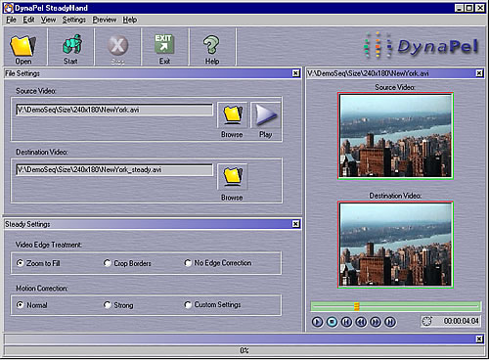Click the orange preview timeline marker
489x360 pixels.
(x=357, y=306)
